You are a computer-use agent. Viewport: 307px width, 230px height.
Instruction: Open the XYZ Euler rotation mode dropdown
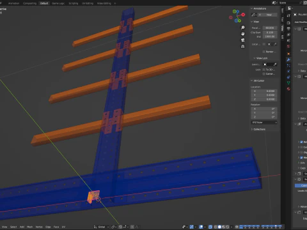click(264, 123)
